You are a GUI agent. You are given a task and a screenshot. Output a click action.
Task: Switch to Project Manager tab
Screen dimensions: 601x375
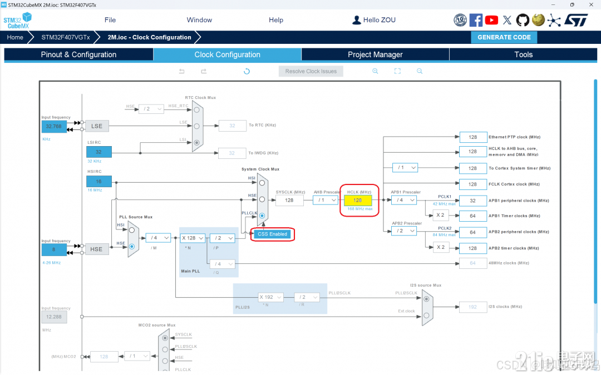375,54
